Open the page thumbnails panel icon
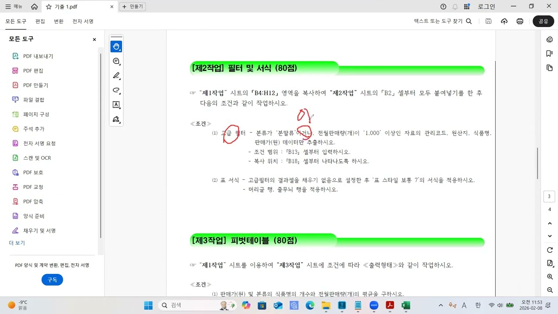Image resolution: width=558 pixels, height=314 pixels. (549, 68)
